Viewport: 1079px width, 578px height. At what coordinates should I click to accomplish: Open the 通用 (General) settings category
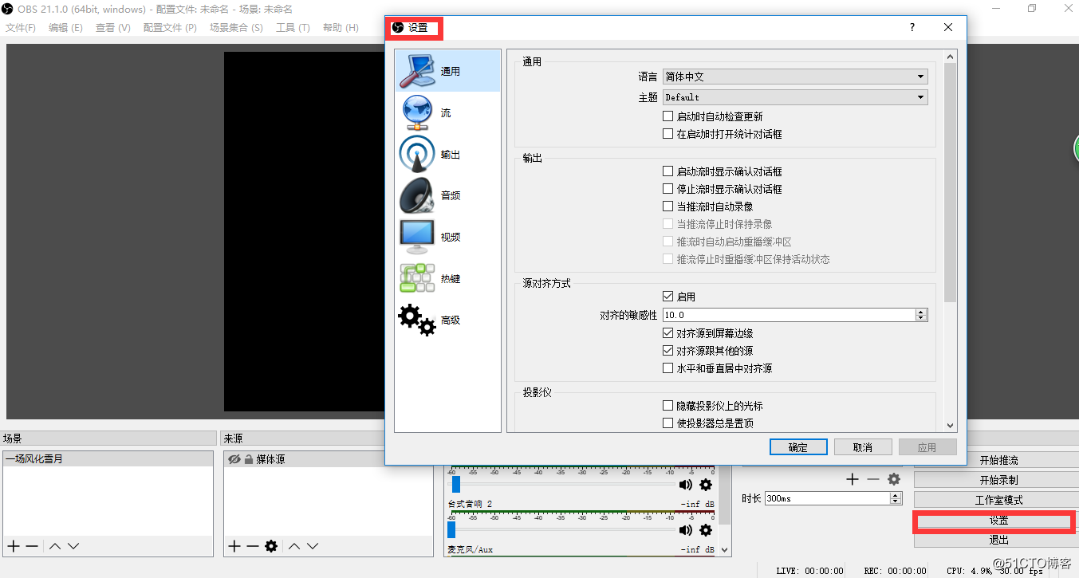[x=447, y=71]
